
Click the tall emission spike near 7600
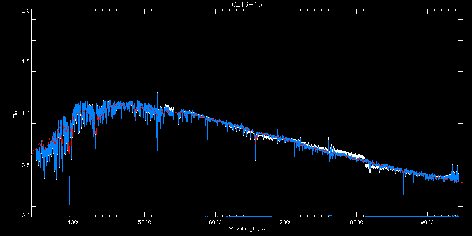[x=329, y=129]
